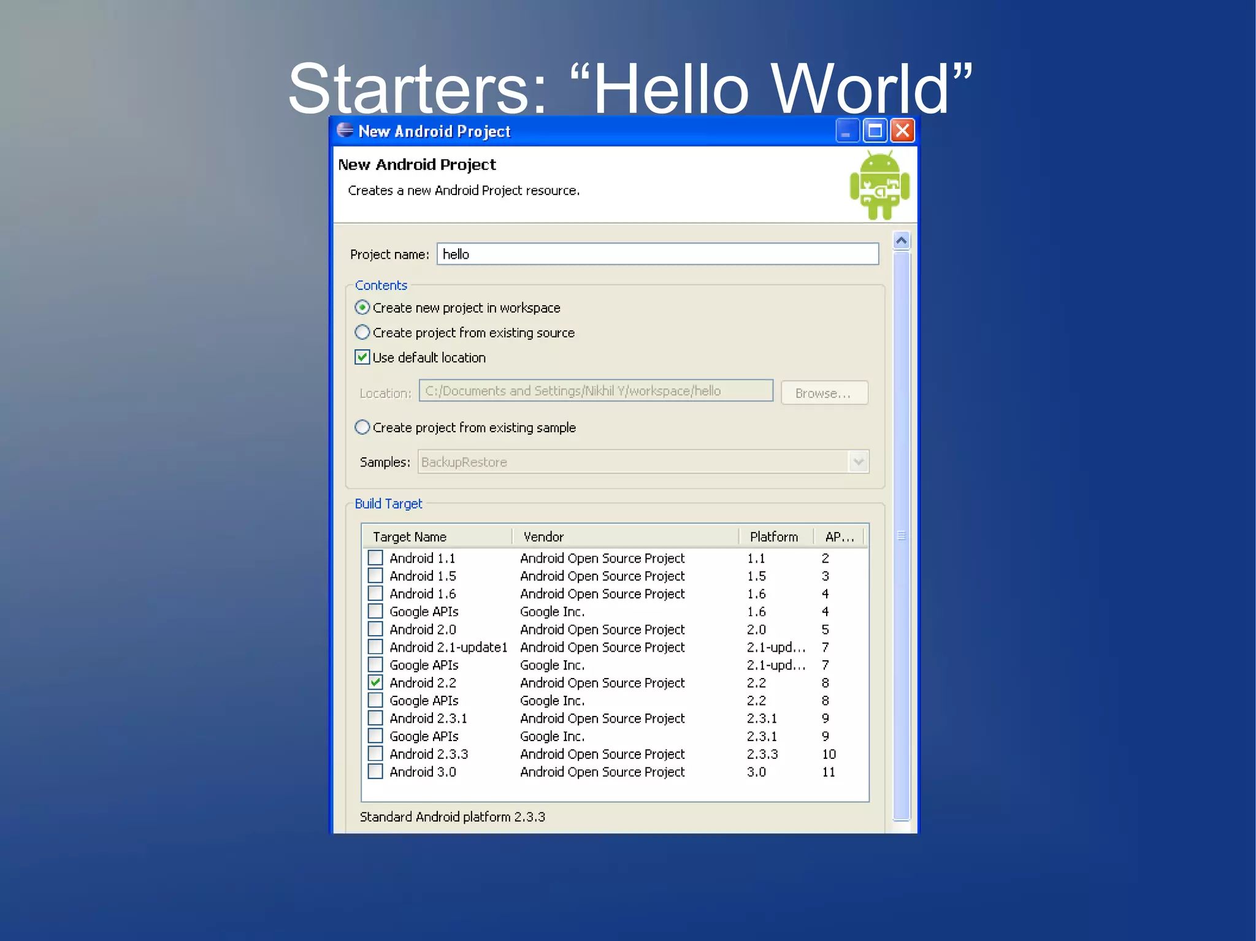This screenshot has width=1256, height=941.
Task: Click the Location path field
Action: click(x=595, y=390)
